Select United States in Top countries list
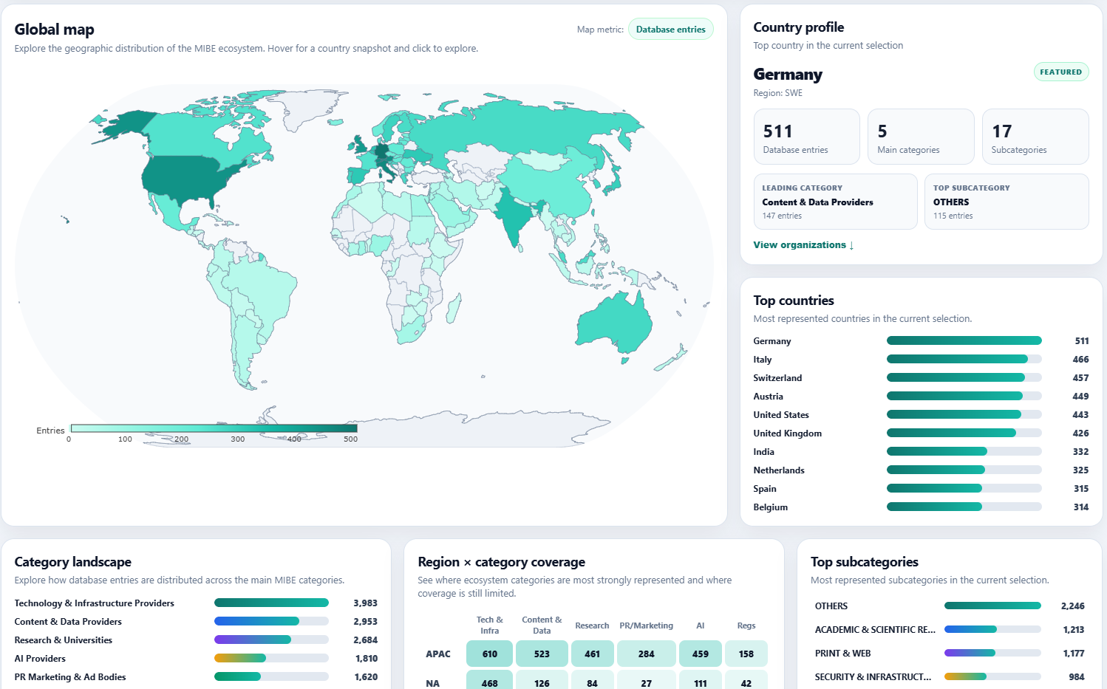The height and width of the screenshot is (689, 1107). click(921, 414)
